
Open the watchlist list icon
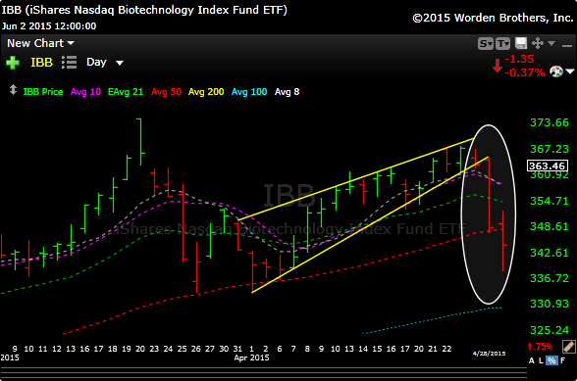tap(69, 63)
